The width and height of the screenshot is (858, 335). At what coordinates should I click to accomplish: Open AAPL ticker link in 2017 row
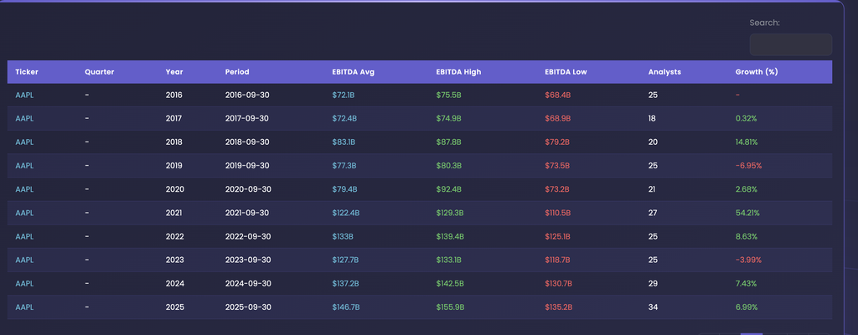coord(24,118)
